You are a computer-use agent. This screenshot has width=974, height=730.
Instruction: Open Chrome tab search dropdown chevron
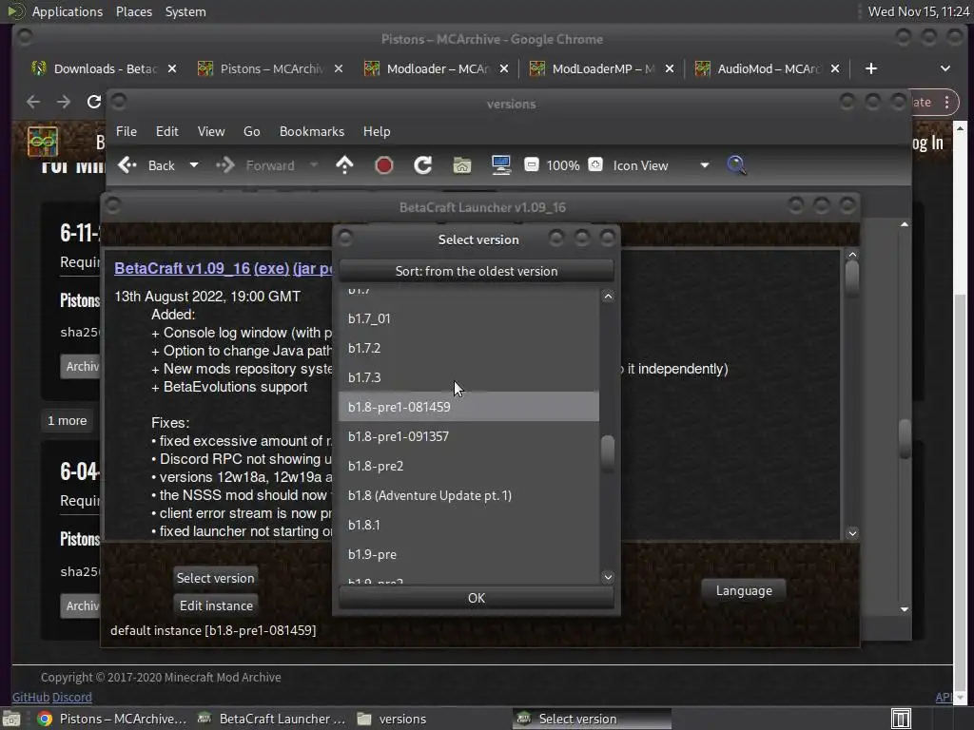click(945, 68)
